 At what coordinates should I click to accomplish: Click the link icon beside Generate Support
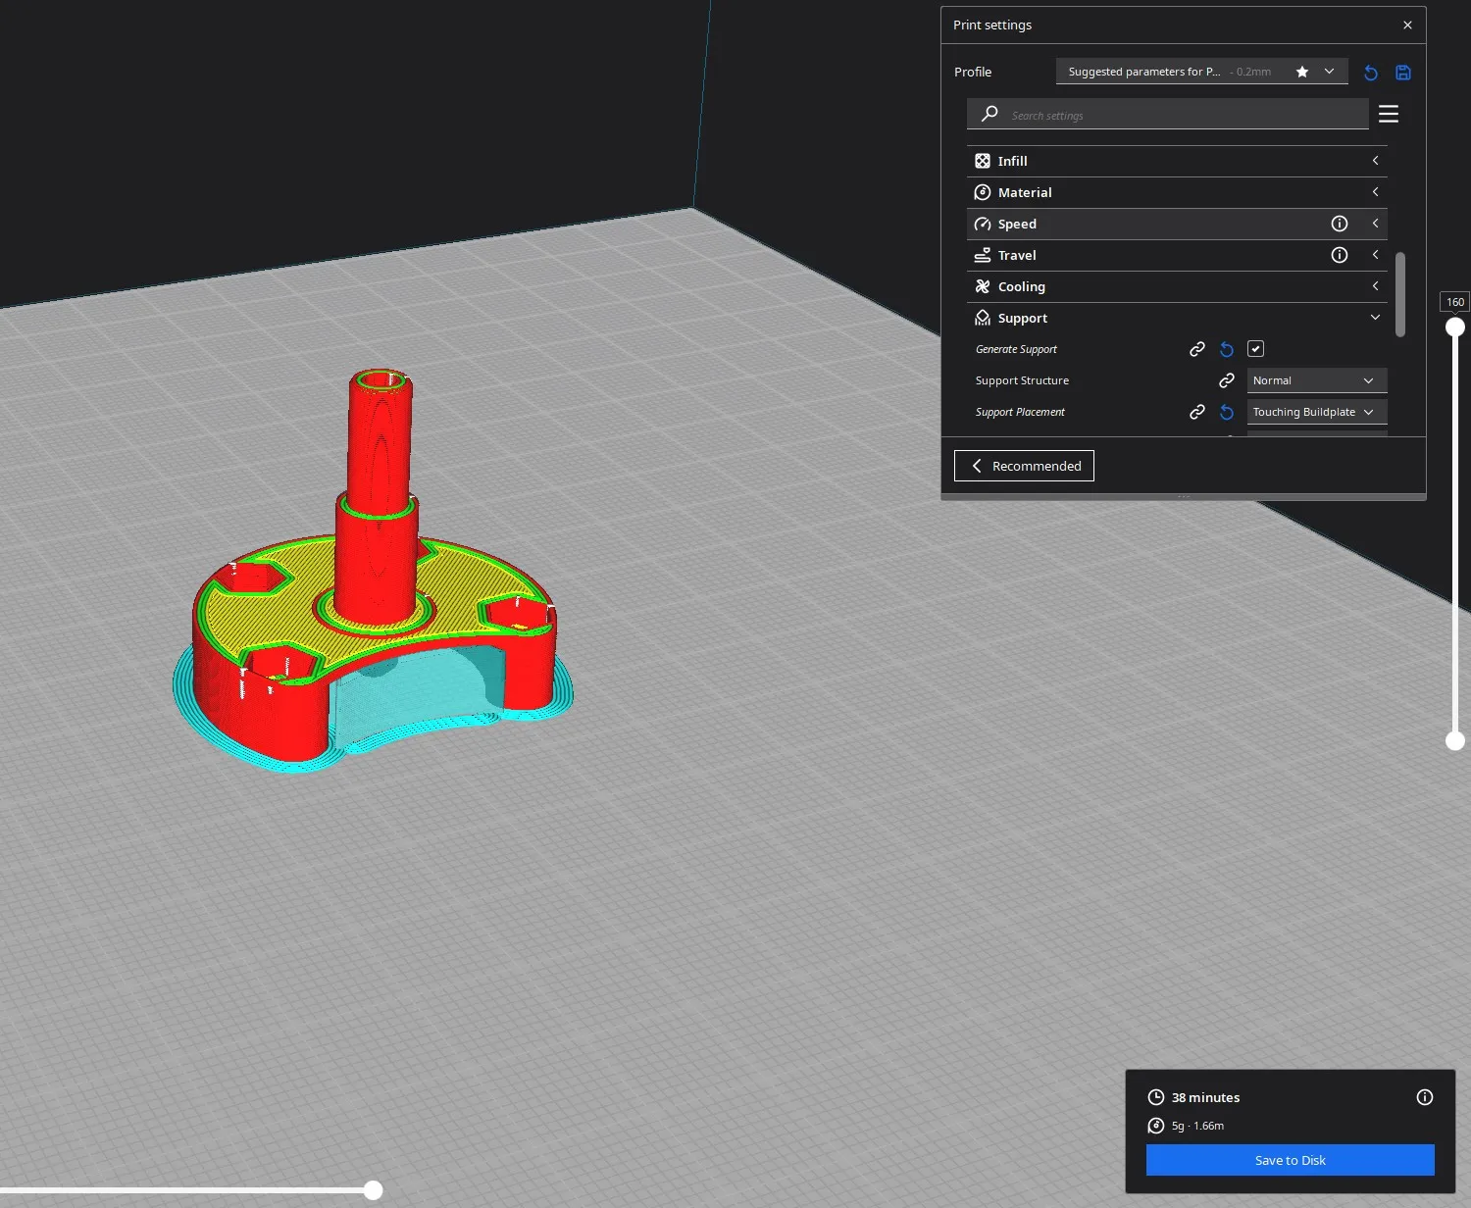pyautogui.click(x=1197, y=349)
